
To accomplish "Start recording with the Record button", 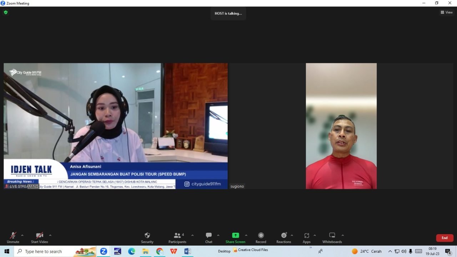I will 261,238.
